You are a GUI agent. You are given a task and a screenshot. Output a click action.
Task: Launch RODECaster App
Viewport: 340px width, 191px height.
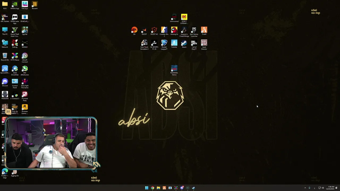pos(15,19)
